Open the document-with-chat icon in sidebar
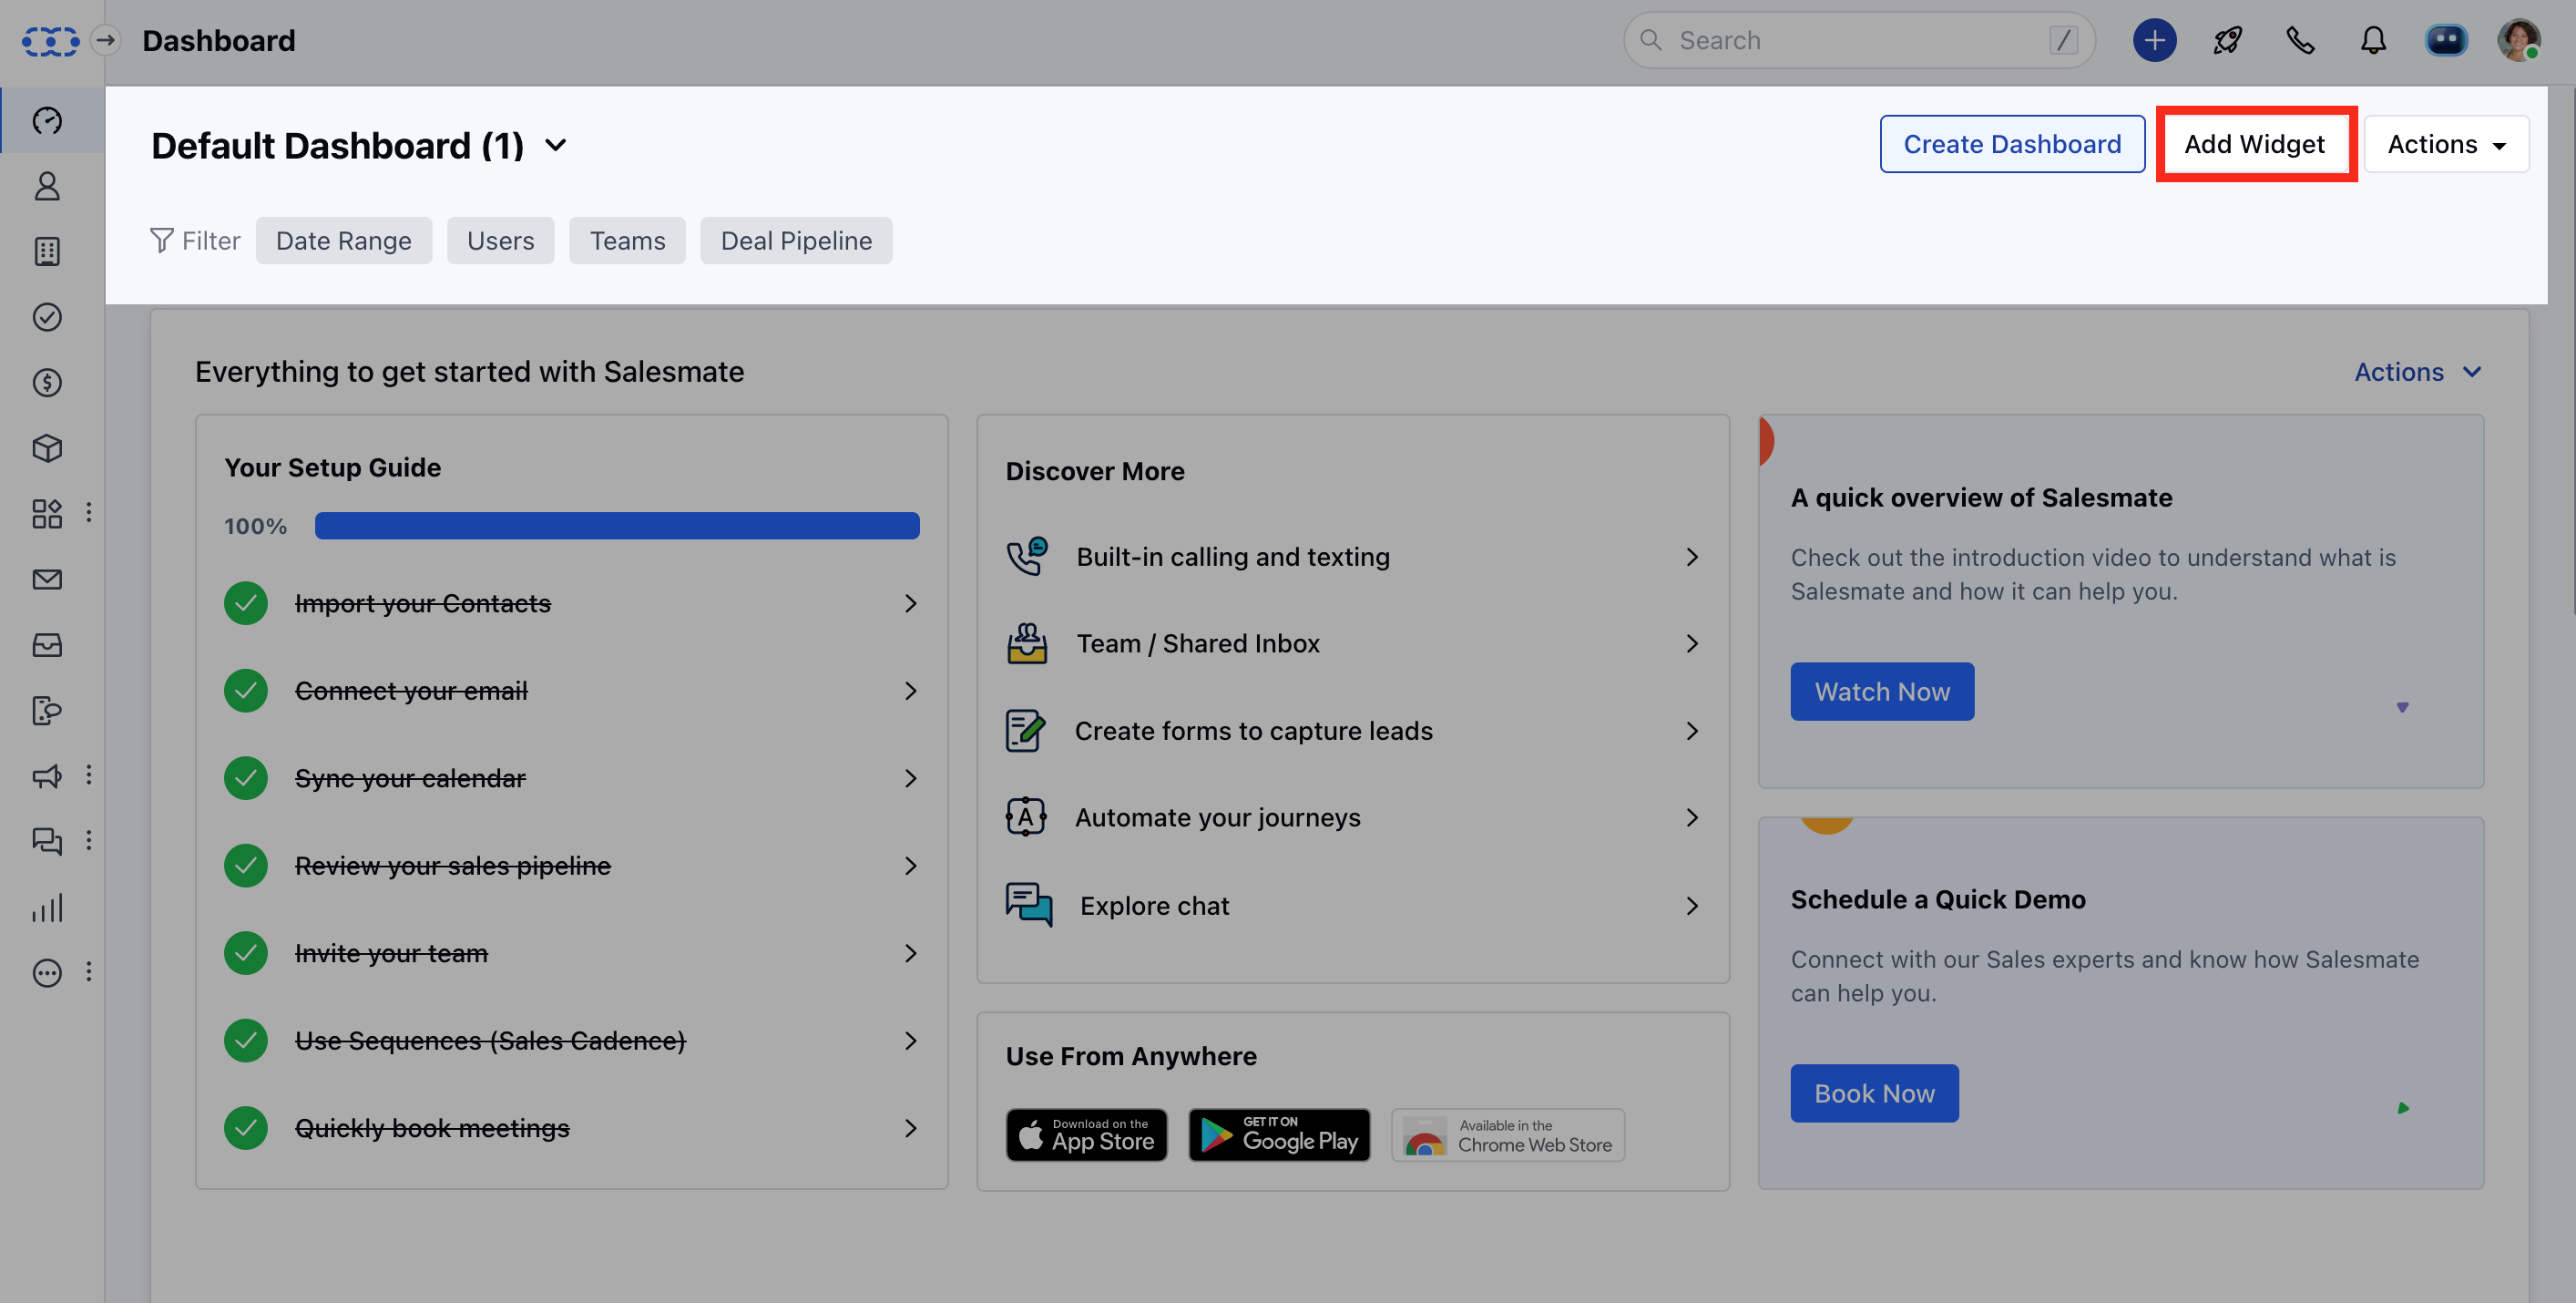The height and width of the screenshot is (1303, 2576). pyautogui.click(x=47, y=710)
